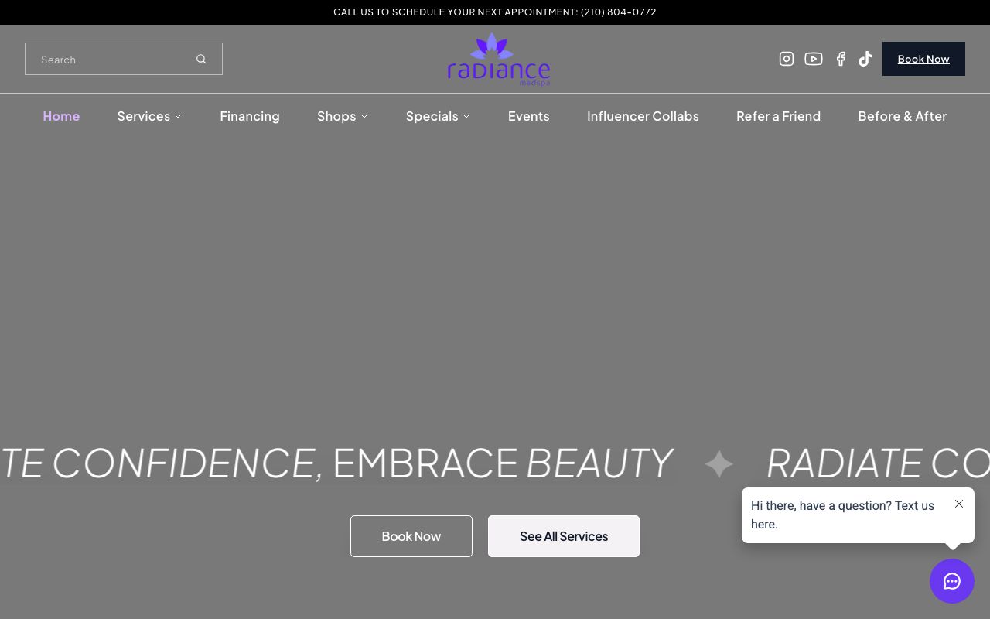The height and width of the screenshot is (619, 990).
Task: Expand the Services dropdown menu
Action: 149,116
